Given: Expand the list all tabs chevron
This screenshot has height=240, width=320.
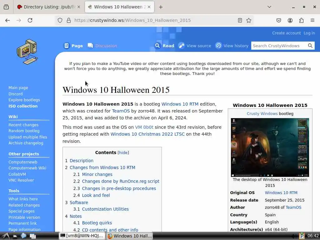Looking at the screenshot, I should coord(269,7).
